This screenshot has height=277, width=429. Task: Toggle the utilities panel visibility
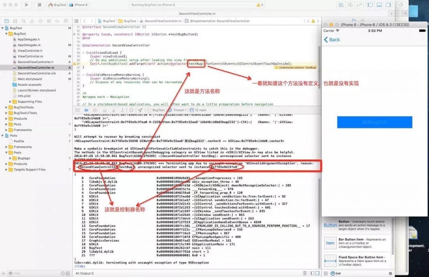coord(388,5)
